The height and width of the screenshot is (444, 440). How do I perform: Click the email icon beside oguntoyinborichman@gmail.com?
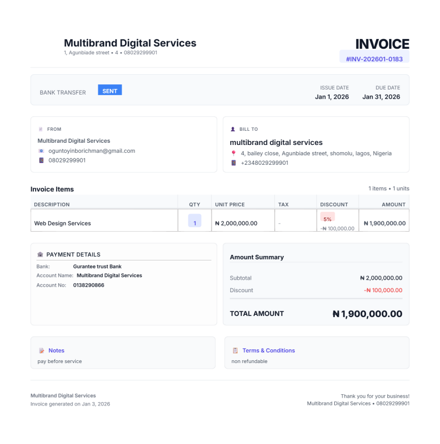coord(41,151)
